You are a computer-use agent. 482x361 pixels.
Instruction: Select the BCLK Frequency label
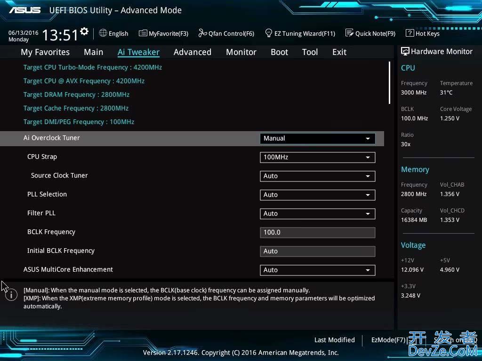pyautogui.click(x=51, y=232)
